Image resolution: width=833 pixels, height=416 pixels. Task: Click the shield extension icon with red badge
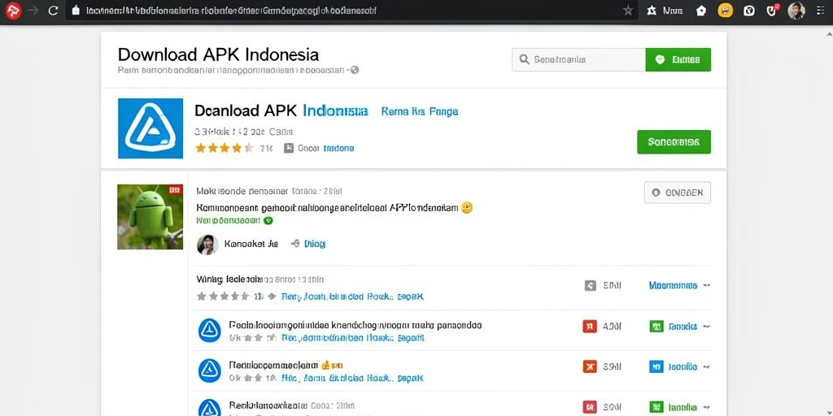point(773,10)
